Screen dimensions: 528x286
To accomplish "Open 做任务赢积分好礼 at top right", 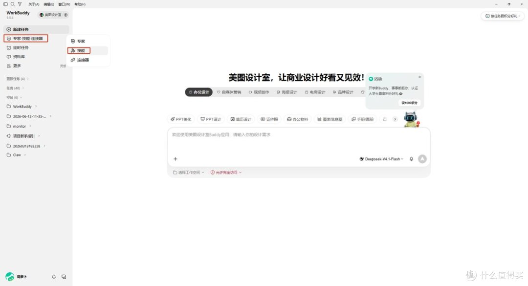I will (502, 16).
